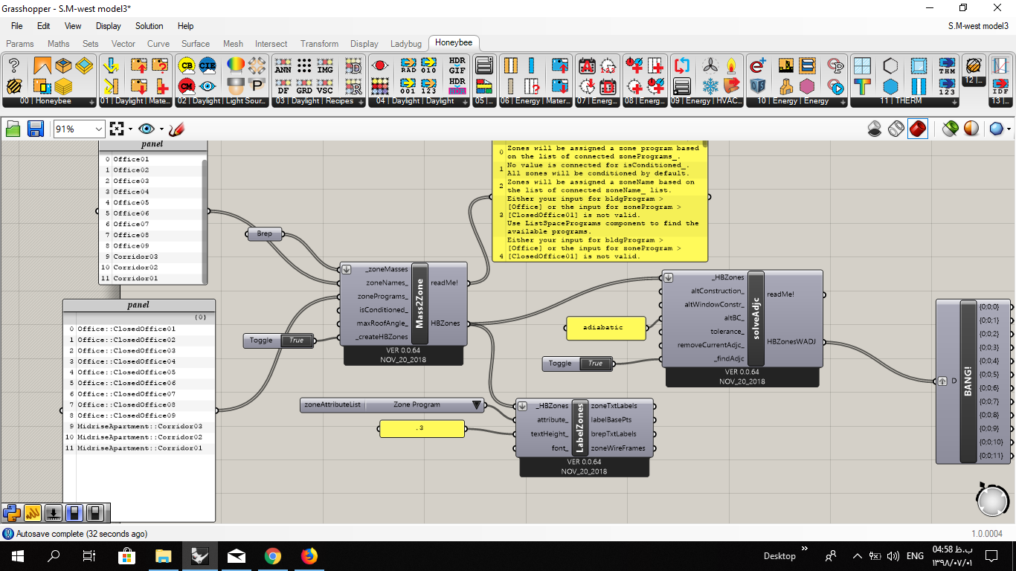Click the THM export icon
The image size is (1016, 571).
click(947, 65)
